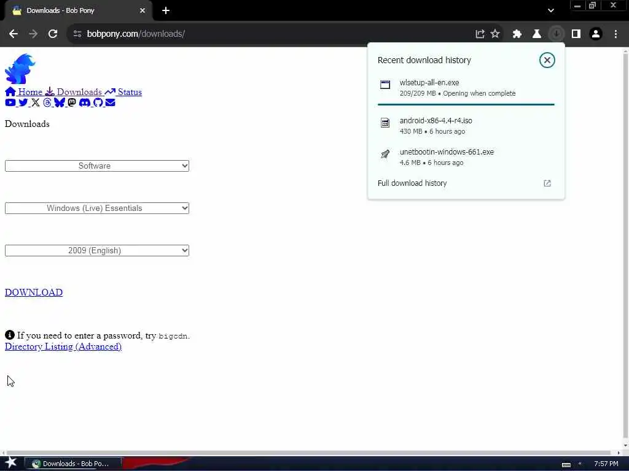Open the taskbar star start button

(10, 463)
